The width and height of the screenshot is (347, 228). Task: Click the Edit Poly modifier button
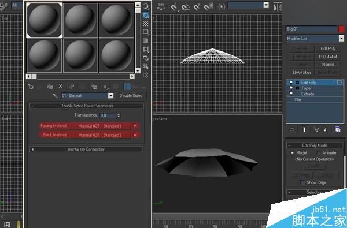click(x=328, y=48)
